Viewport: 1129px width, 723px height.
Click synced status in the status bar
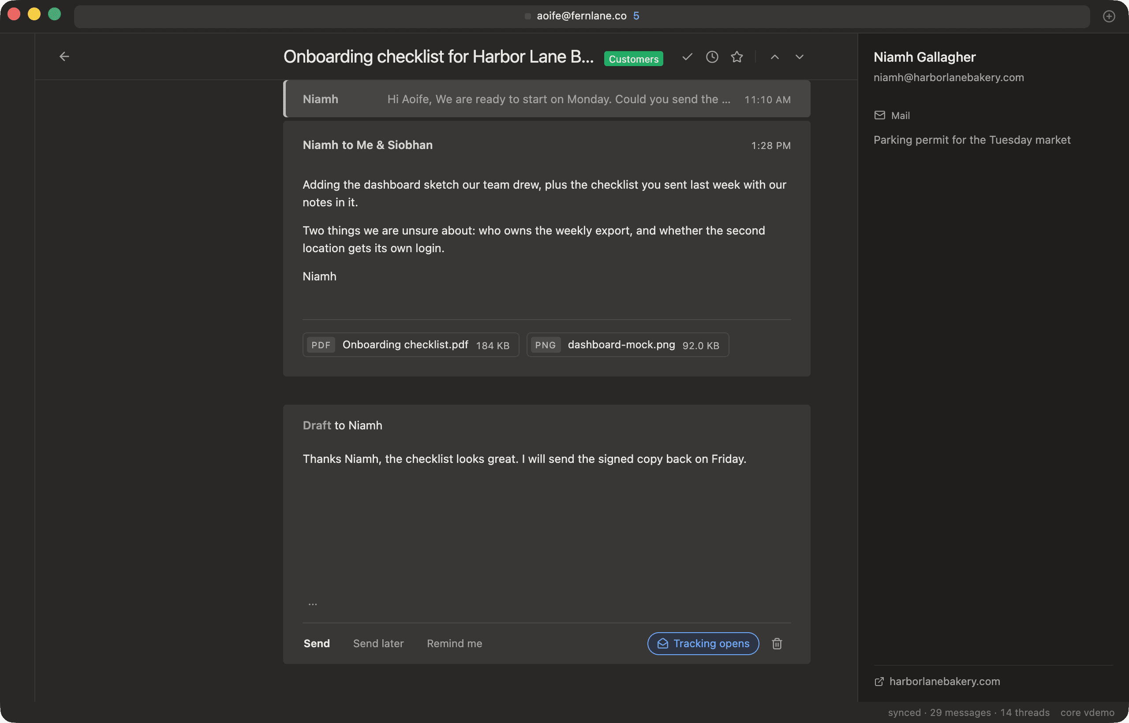coord(904,713)
